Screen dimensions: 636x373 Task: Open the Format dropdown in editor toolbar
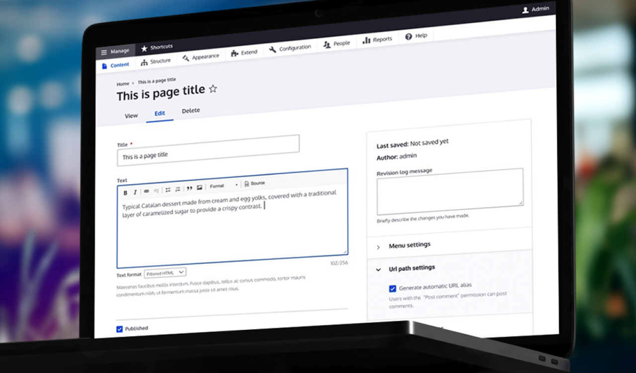coord(223,186)
